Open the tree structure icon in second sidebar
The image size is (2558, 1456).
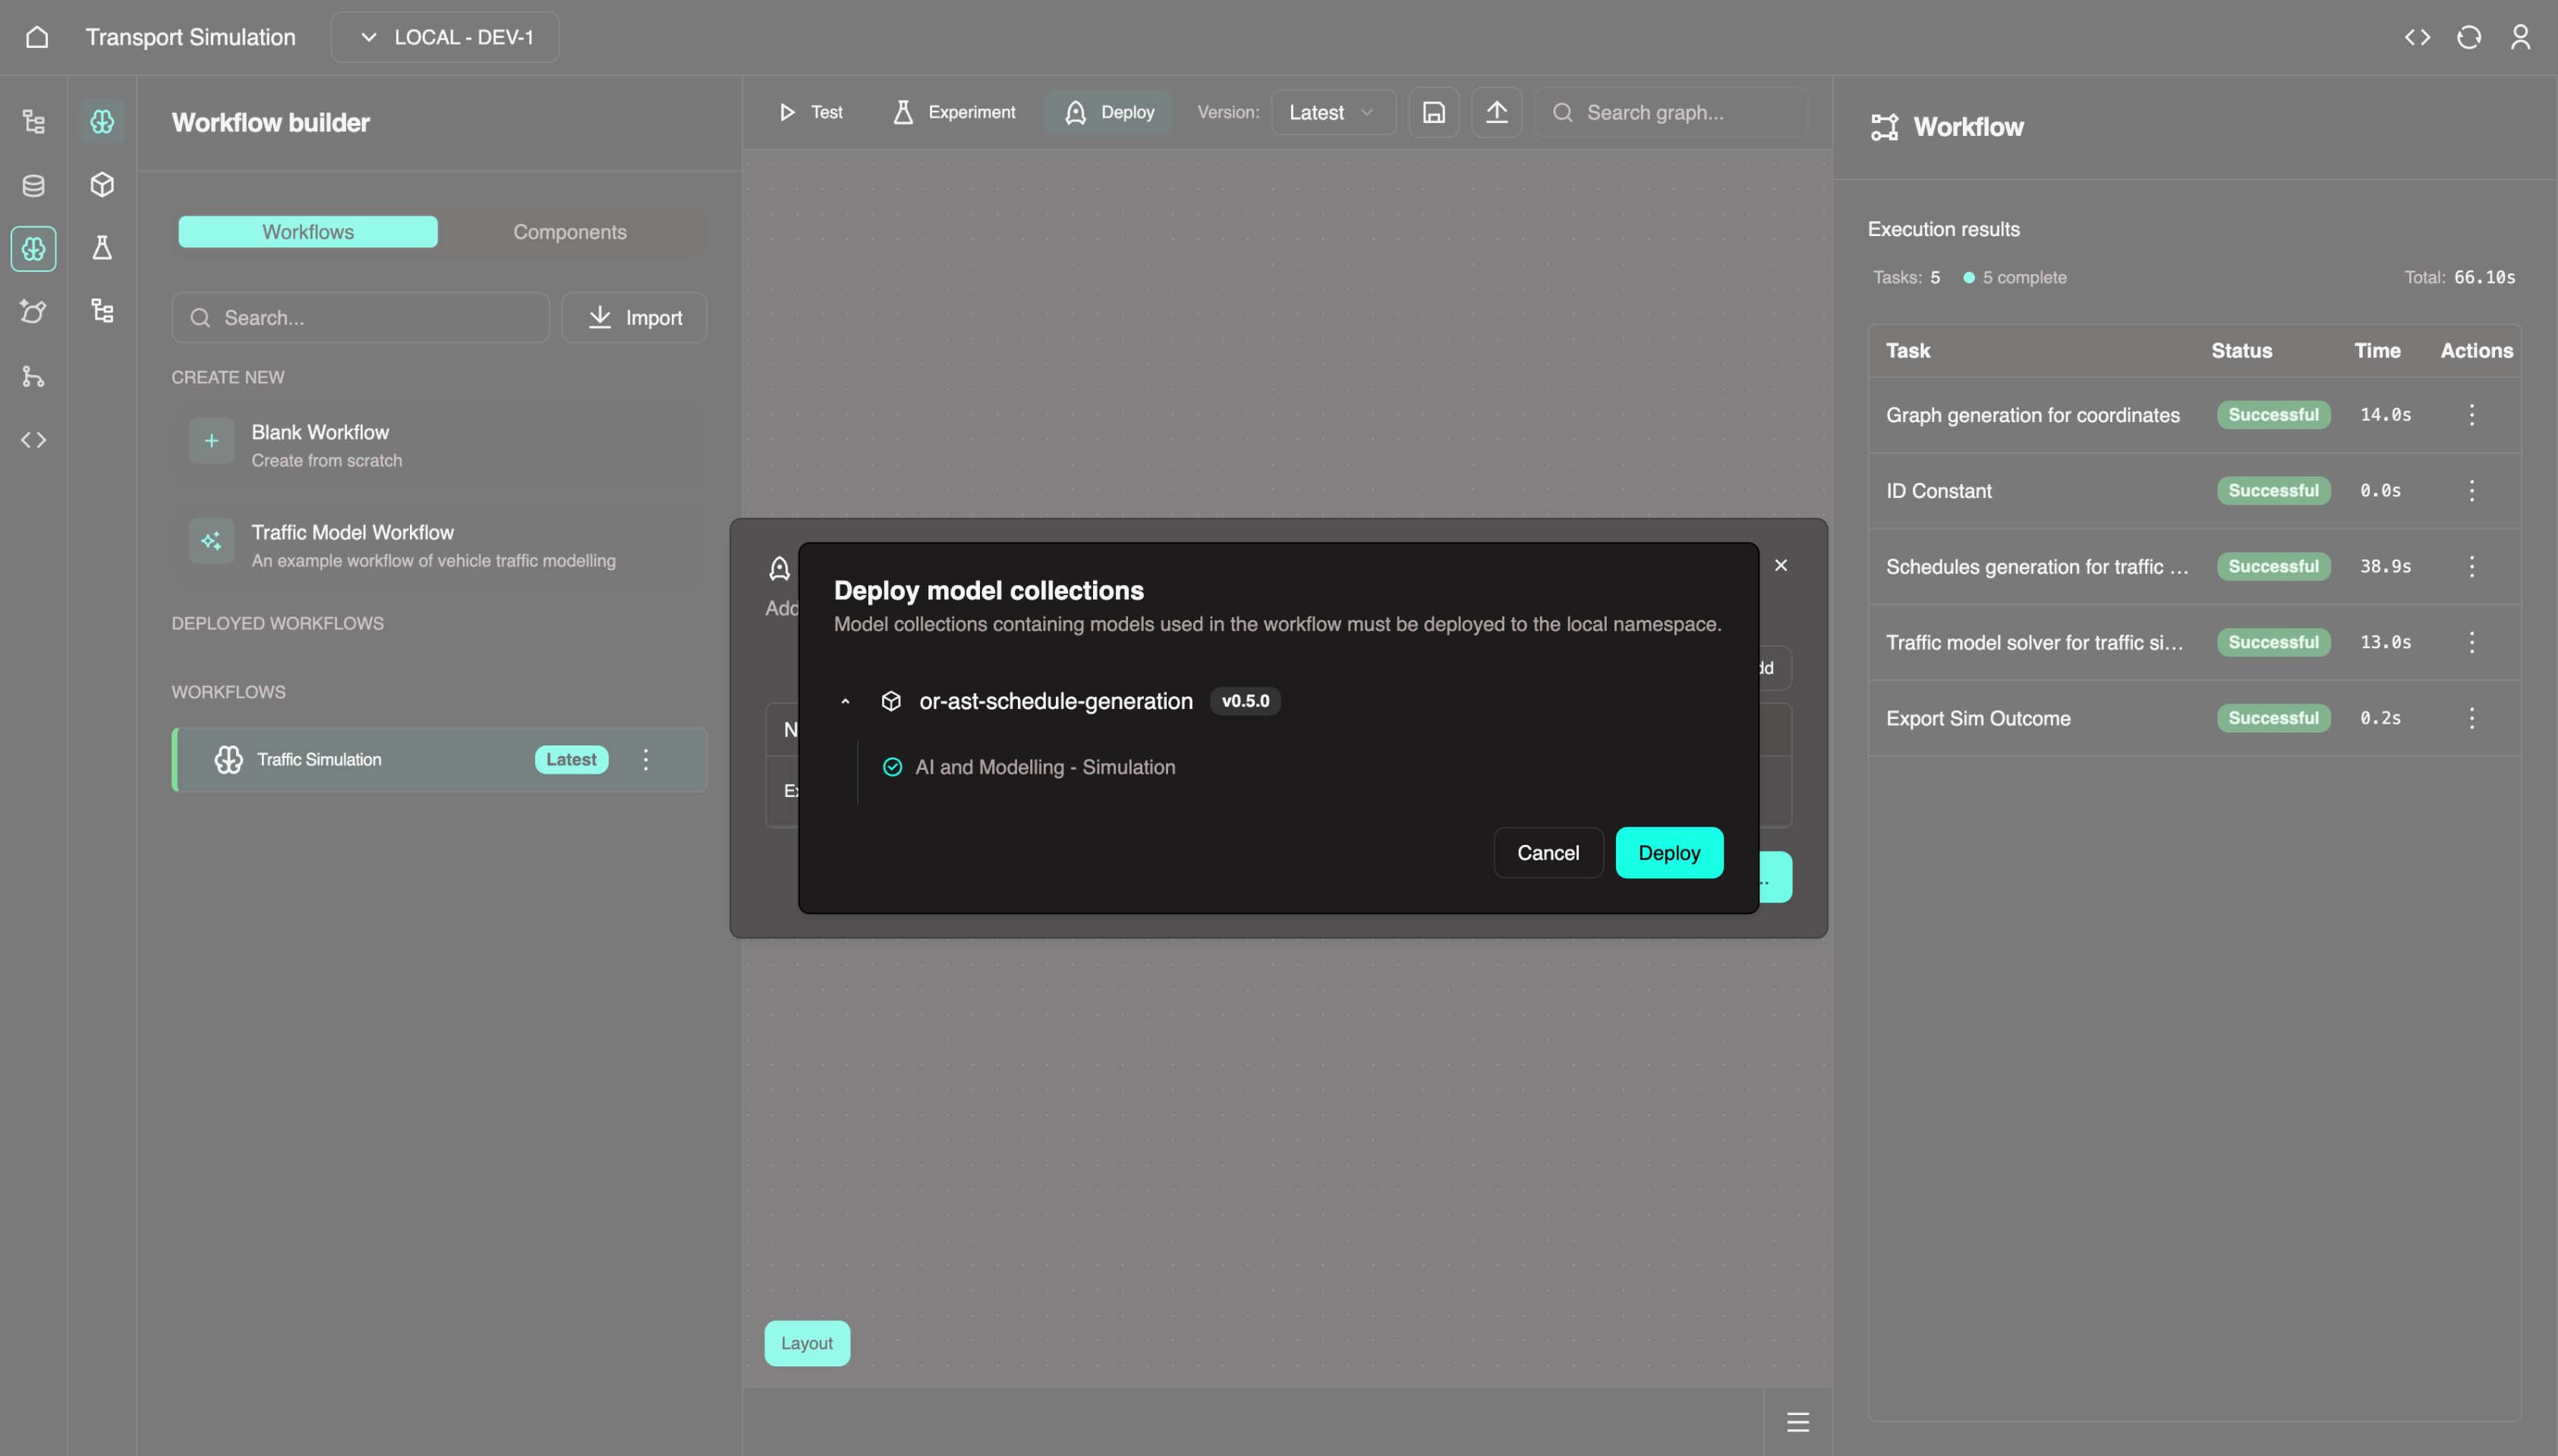102,311
